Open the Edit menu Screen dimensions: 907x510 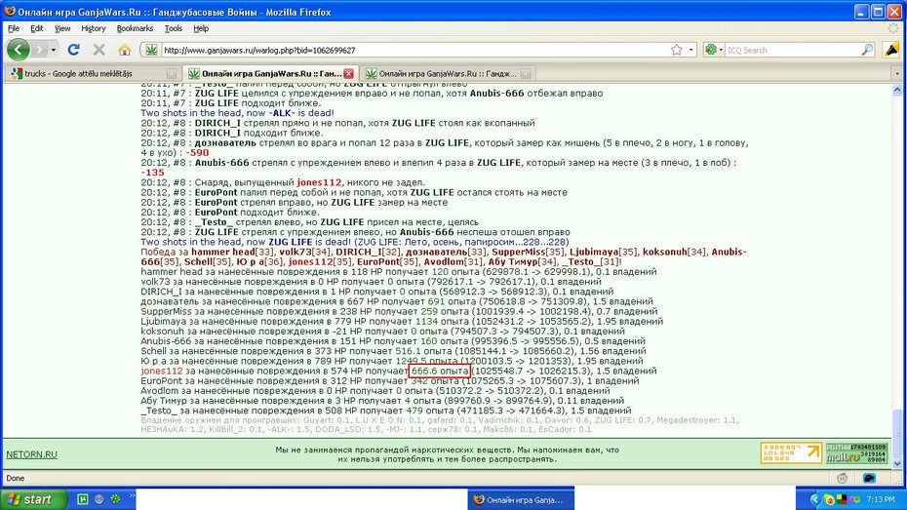[37, 28]
